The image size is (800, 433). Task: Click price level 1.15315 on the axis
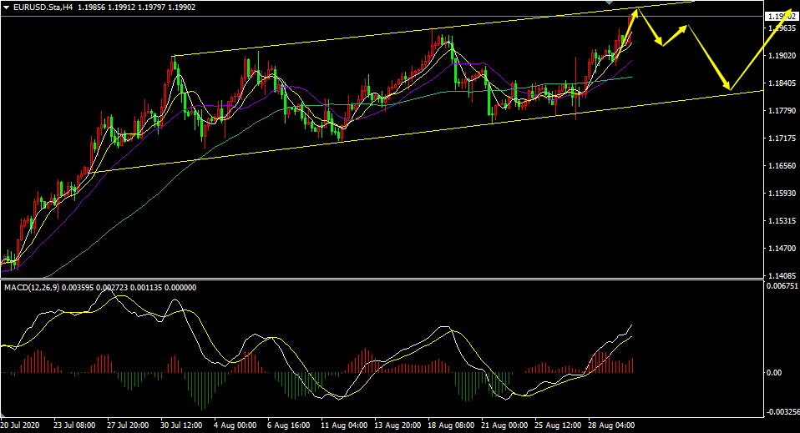[782, 221]
